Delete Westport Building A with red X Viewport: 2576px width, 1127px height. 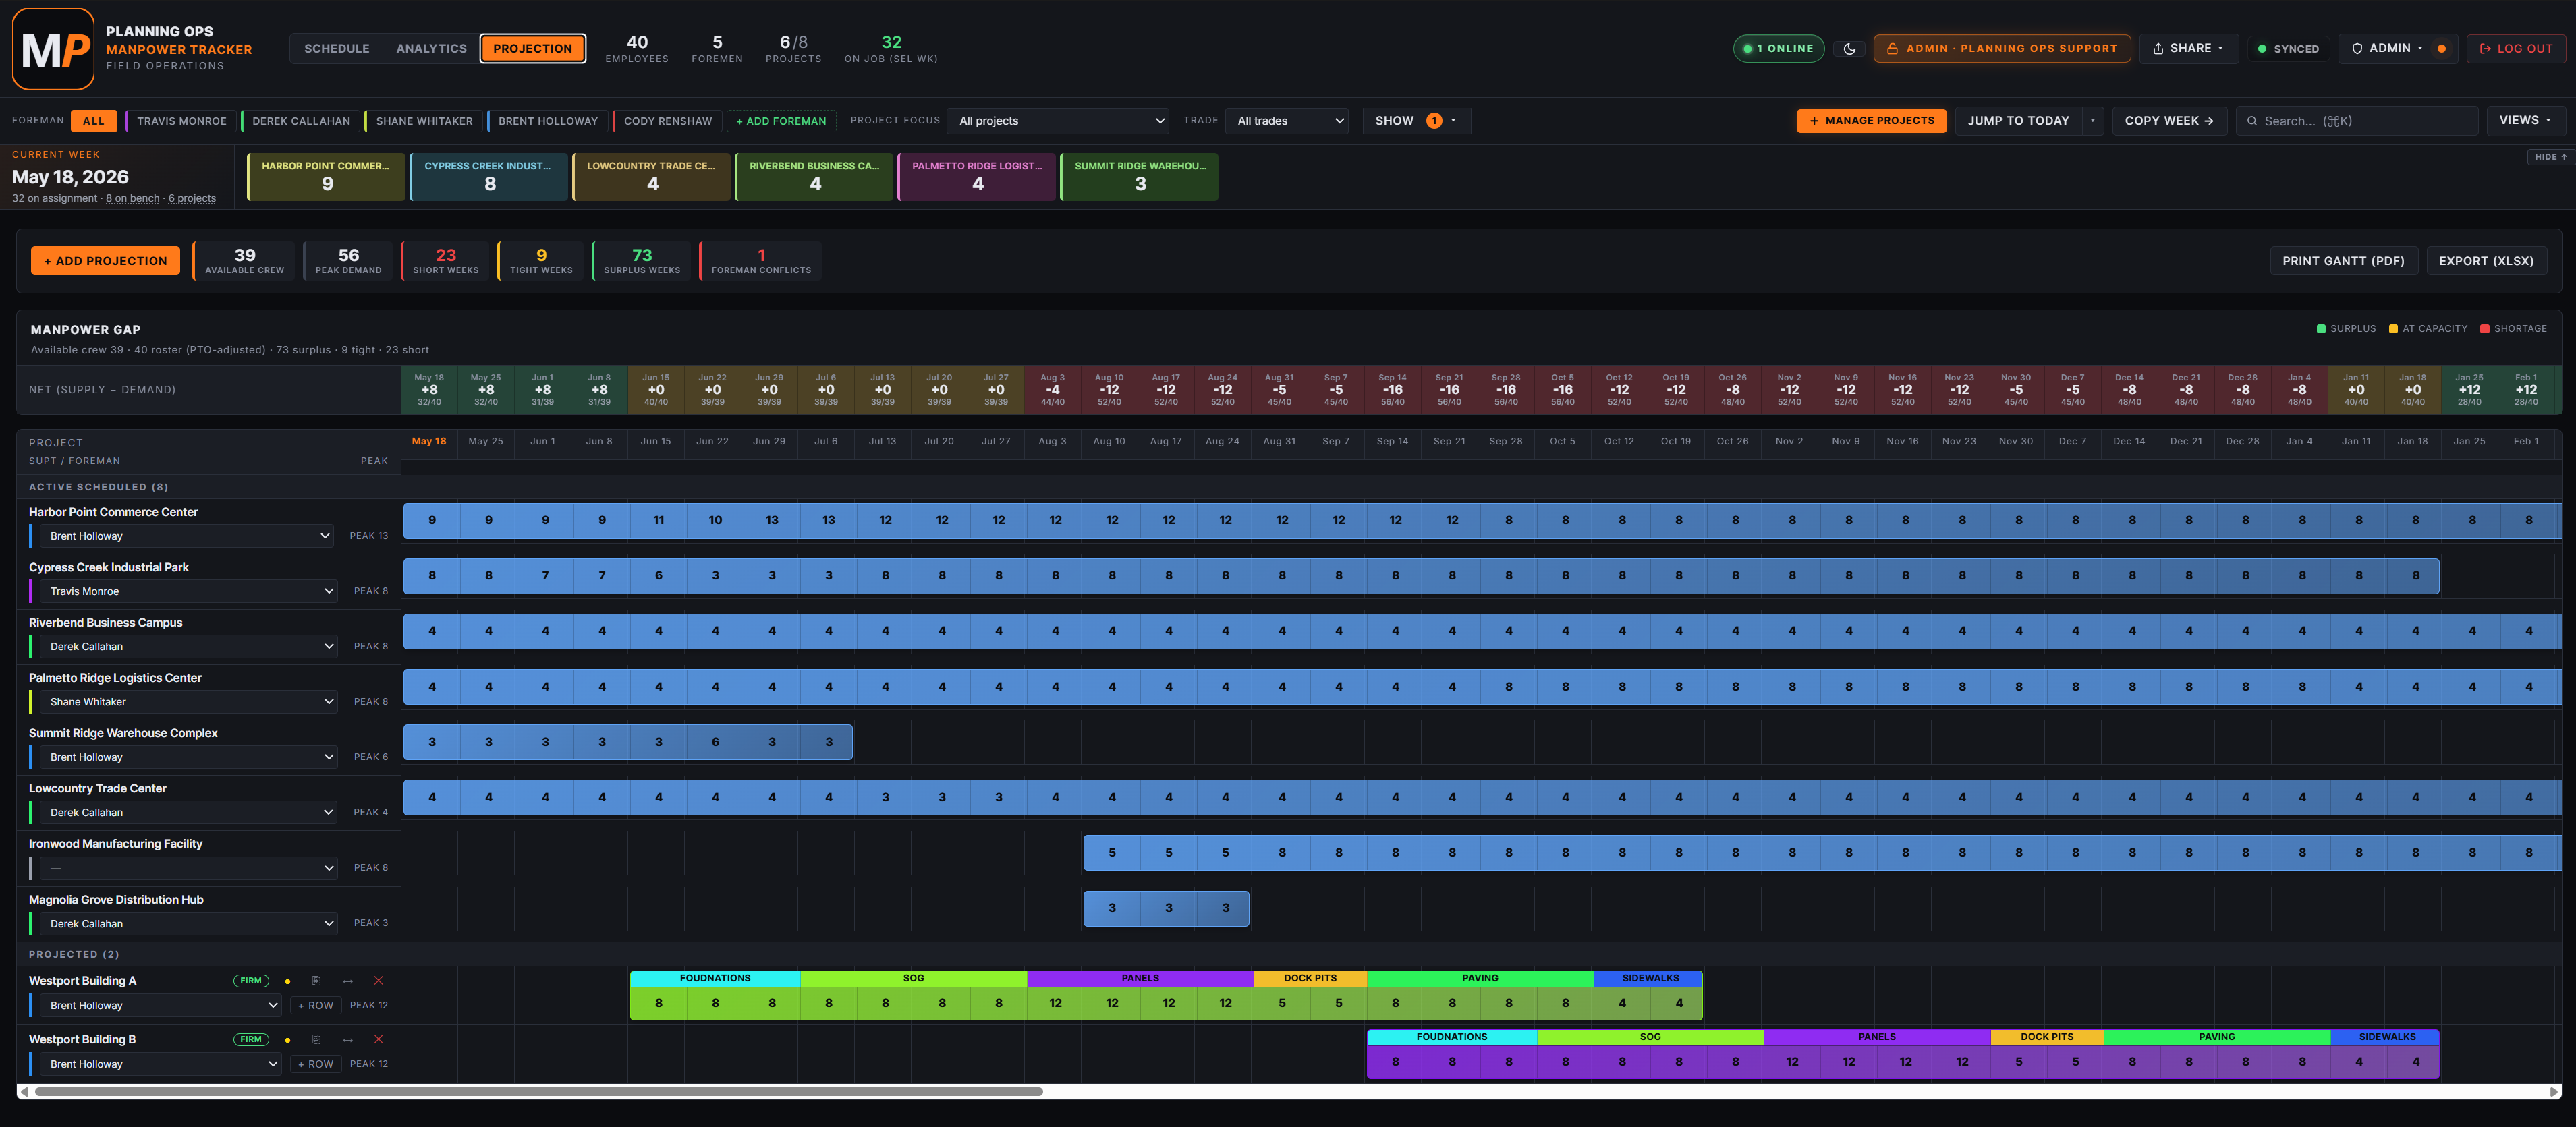pyautogui.click(x=378, y=981)
